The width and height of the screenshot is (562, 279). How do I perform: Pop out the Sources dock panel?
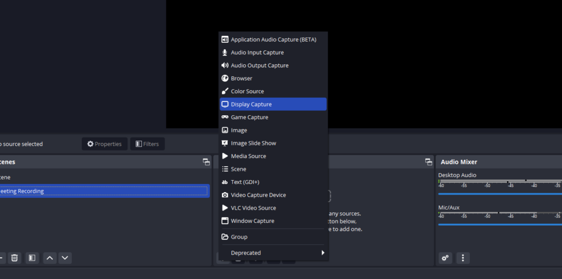[x=429, y=162]
